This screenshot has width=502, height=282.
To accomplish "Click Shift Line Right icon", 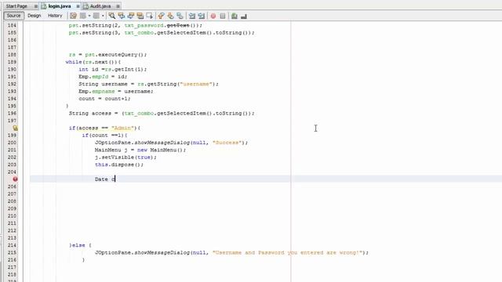I will click(202, 16).
